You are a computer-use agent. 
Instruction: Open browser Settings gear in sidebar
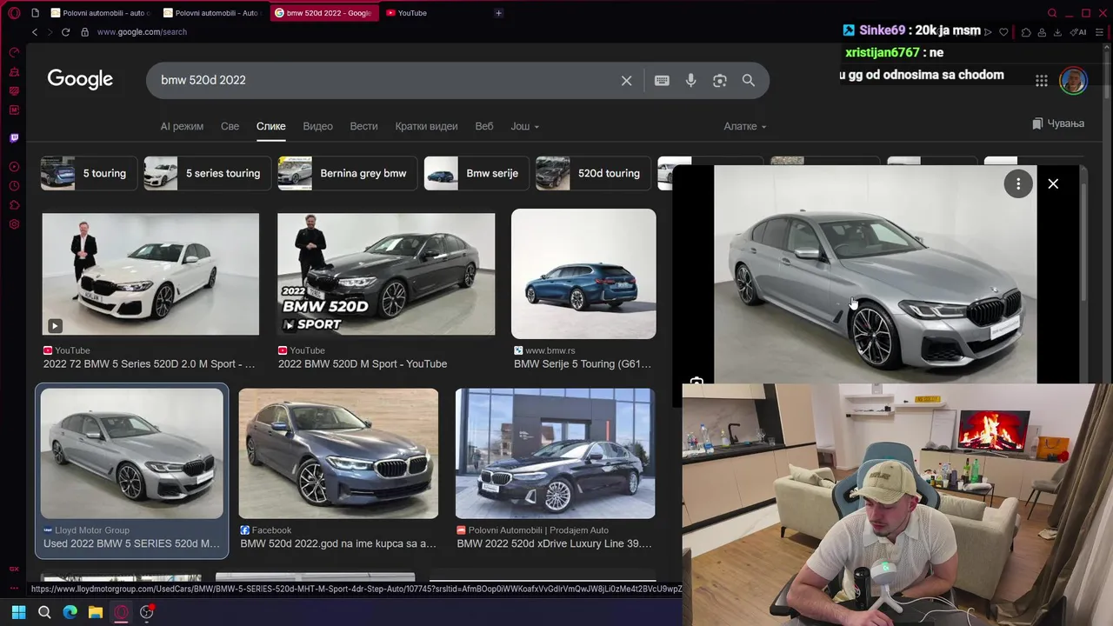click(14, 224)
